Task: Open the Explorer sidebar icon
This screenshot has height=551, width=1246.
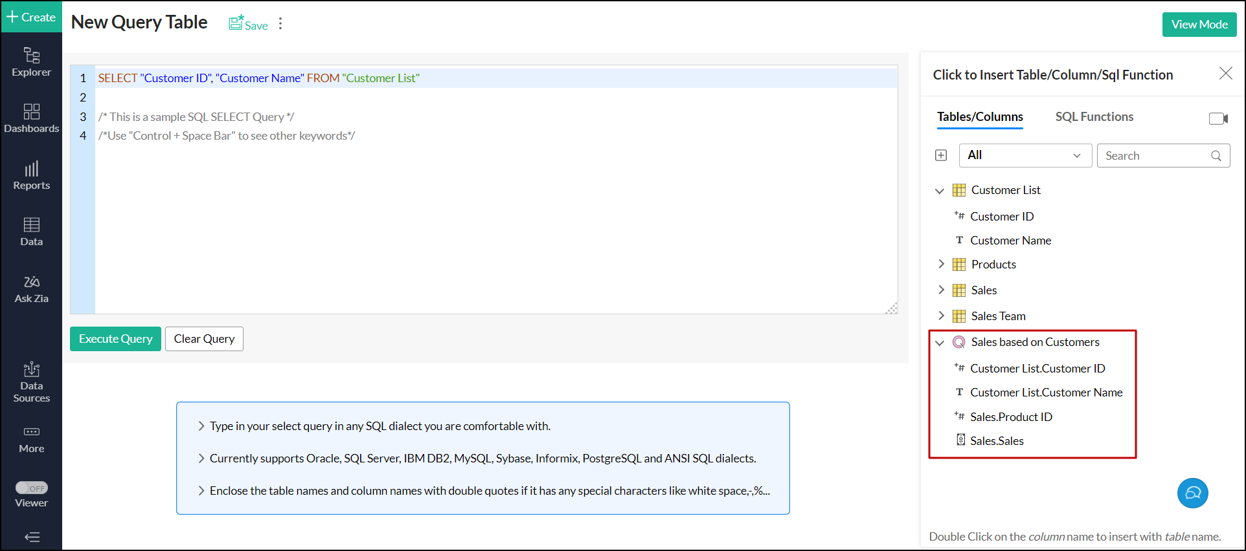Action: tap(31, 62)
